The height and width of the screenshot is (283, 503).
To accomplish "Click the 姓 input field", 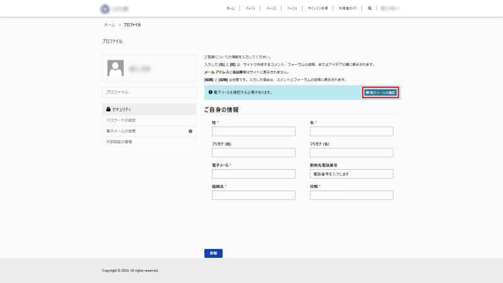I will point(253,131).
